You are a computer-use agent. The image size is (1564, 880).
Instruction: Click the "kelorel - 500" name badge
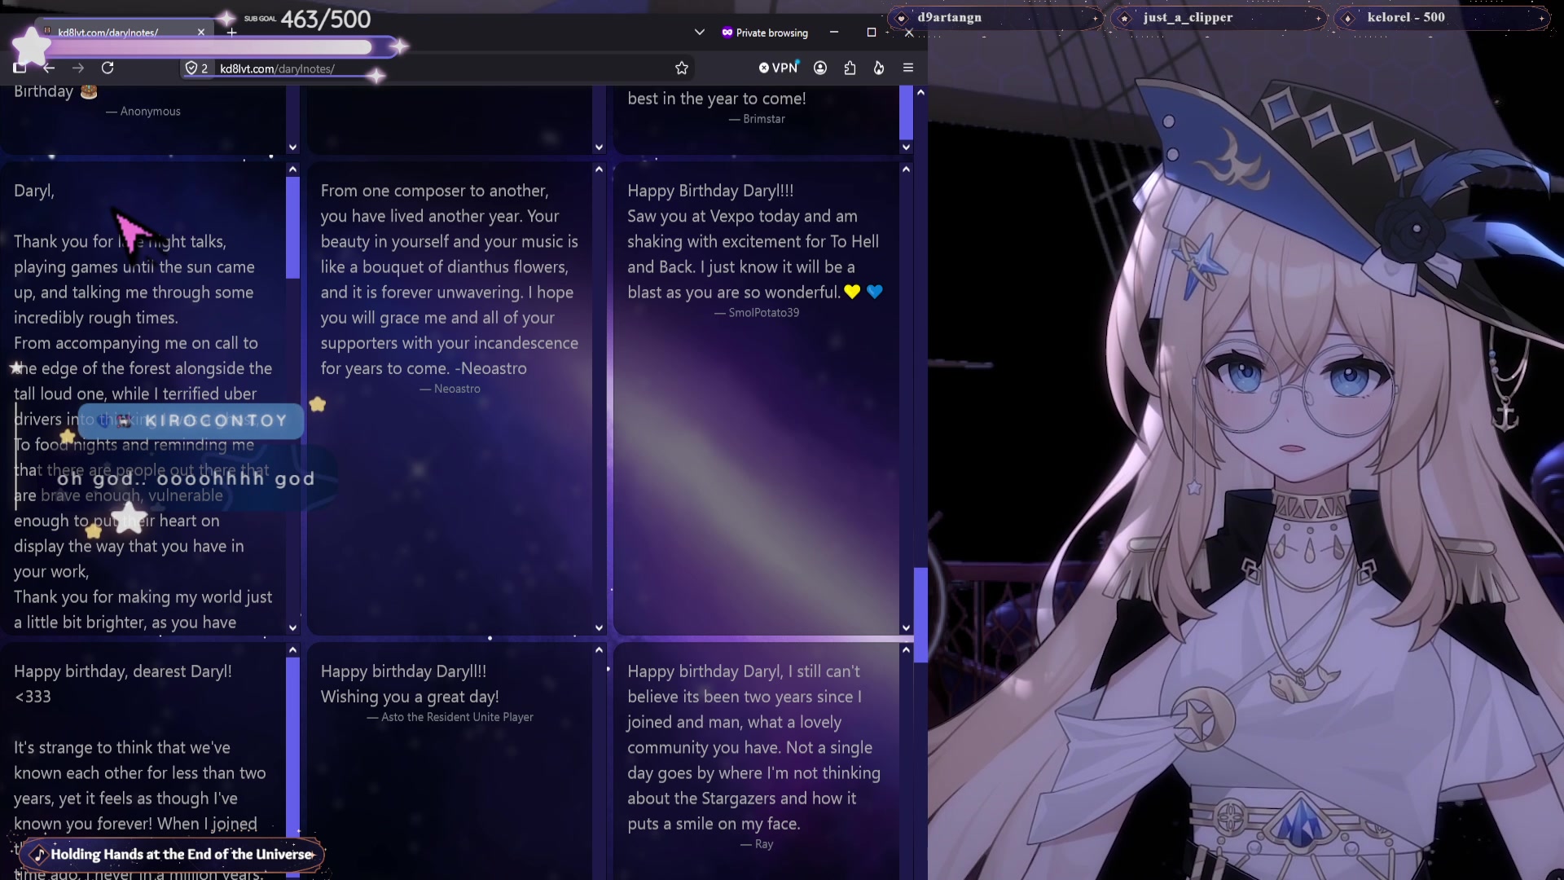(1443, 18)
